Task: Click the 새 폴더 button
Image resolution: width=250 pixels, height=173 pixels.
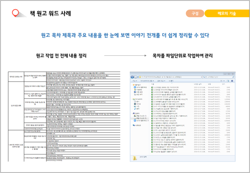Action: pyautogui.click(x=171, y=81)
